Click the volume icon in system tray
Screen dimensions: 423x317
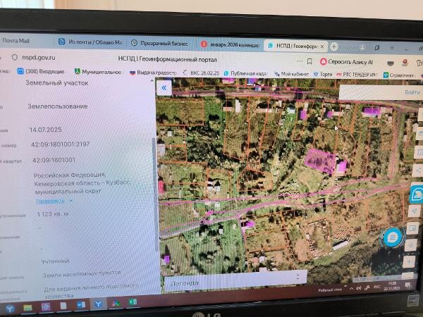click(x=358, y=288)
